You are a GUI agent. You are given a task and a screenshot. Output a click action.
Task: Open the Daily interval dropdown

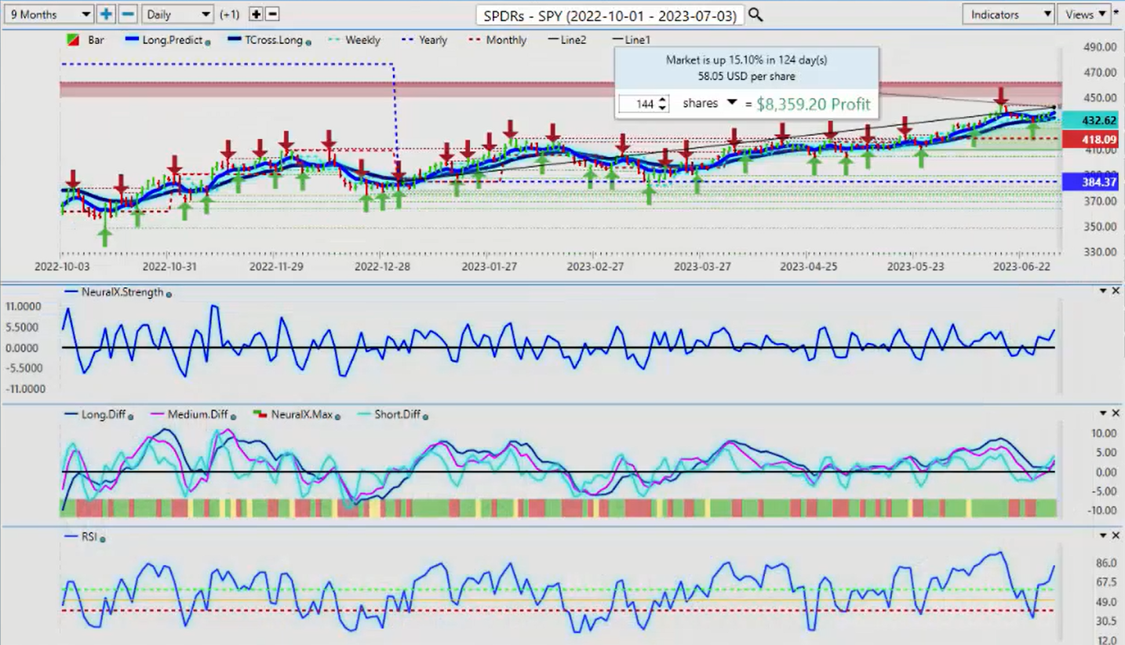[178, 14]
